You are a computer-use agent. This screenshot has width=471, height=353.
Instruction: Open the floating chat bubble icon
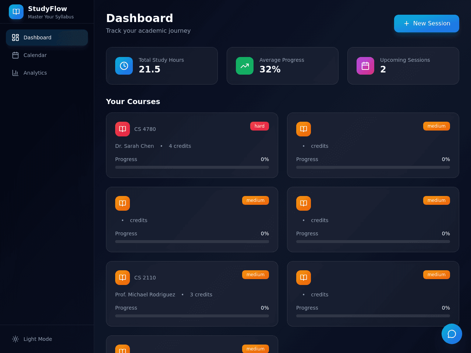point(452,334)
